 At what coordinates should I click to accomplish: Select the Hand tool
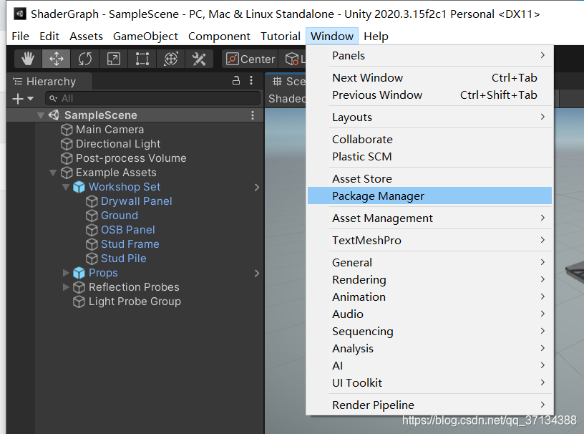pos(28,59)
